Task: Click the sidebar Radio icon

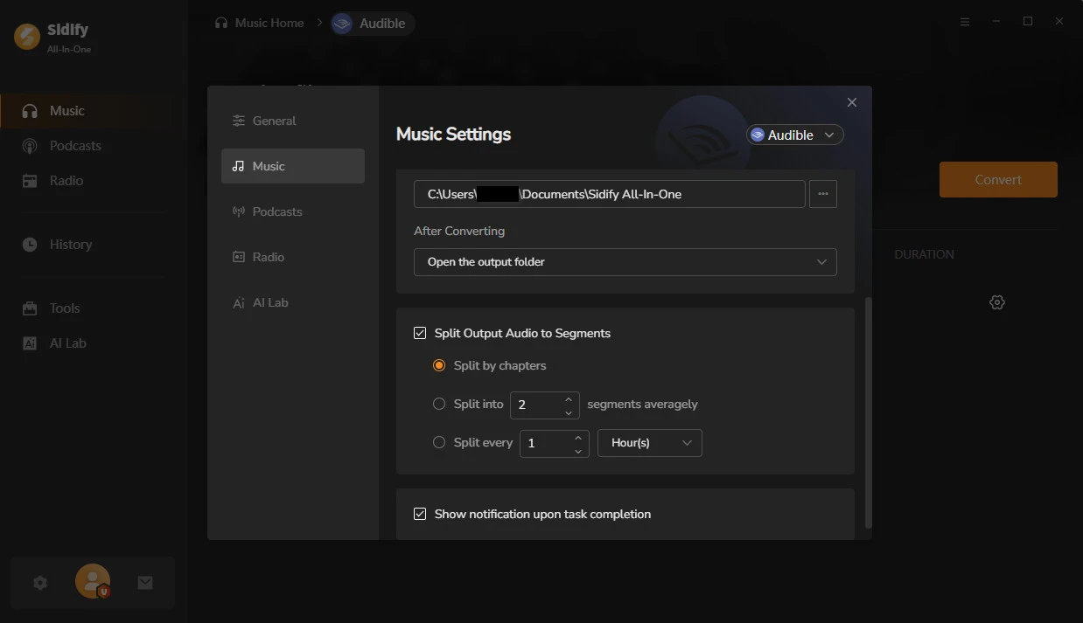Action: coord(30,181)
